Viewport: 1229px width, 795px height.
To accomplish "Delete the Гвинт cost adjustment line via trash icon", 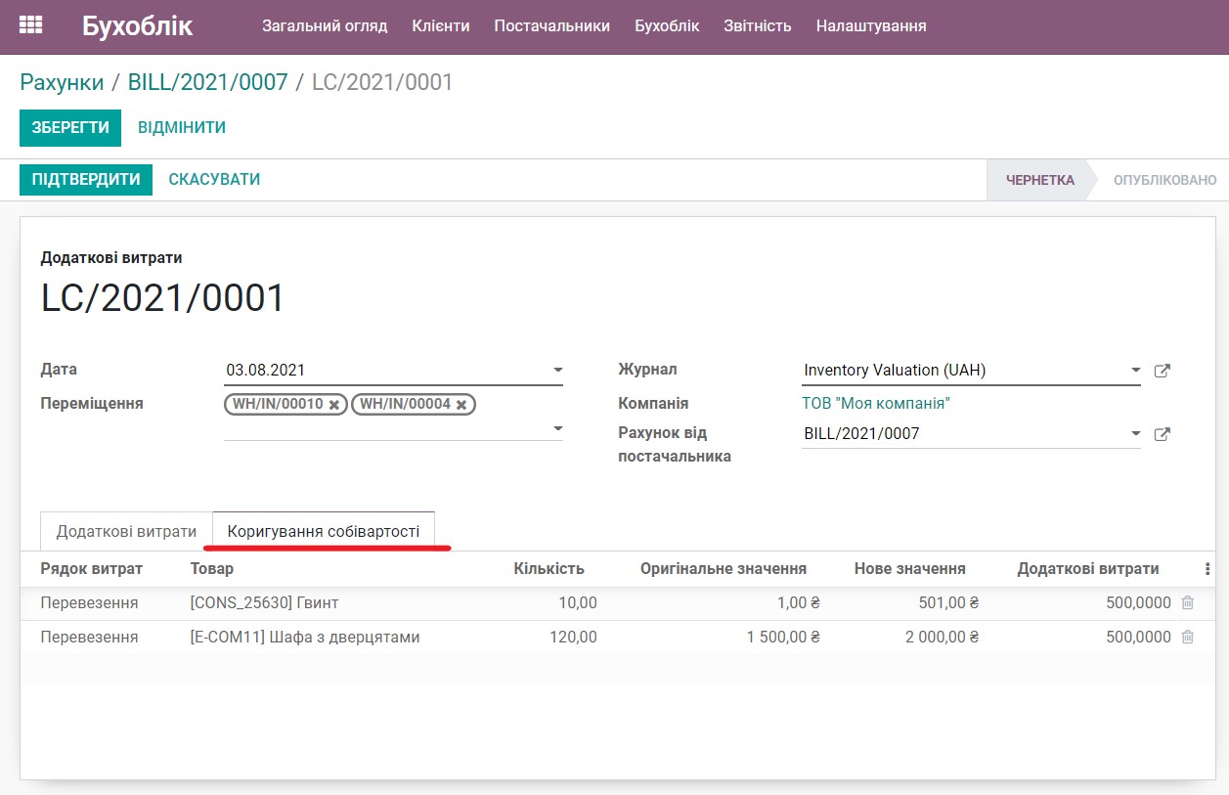I will [x=1187, y=603].
